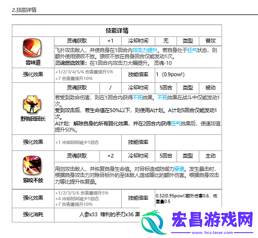Click 灵魂获取 label in the 狠咬不放 row

point(77,156)
